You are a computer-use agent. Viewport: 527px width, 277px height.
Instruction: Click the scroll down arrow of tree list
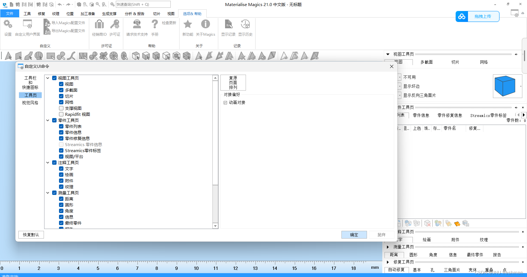pos(215,226)
